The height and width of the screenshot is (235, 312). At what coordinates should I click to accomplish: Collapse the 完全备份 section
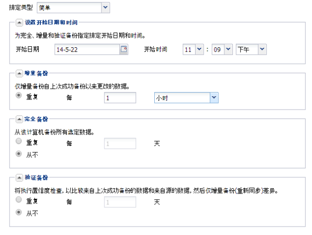19,120
